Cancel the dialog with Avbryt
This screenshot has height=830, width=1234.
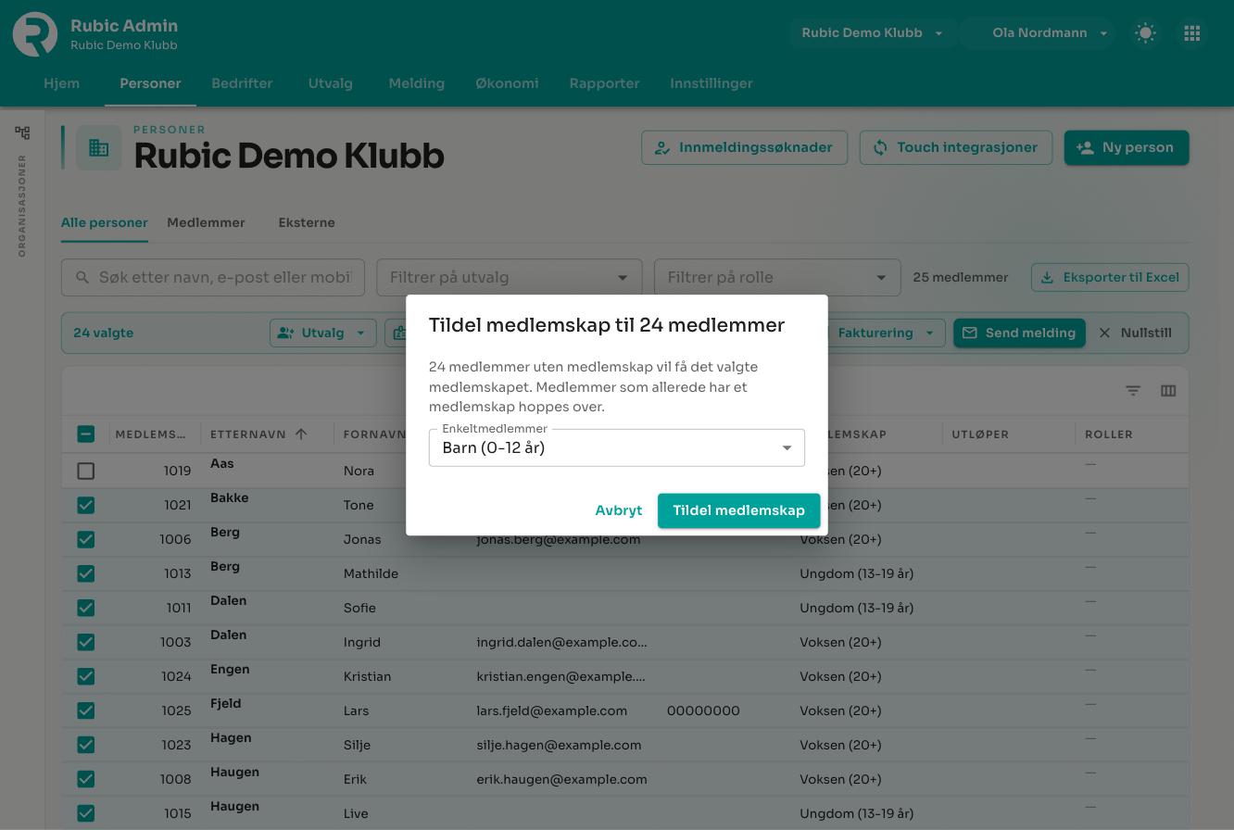coord(618,510)
